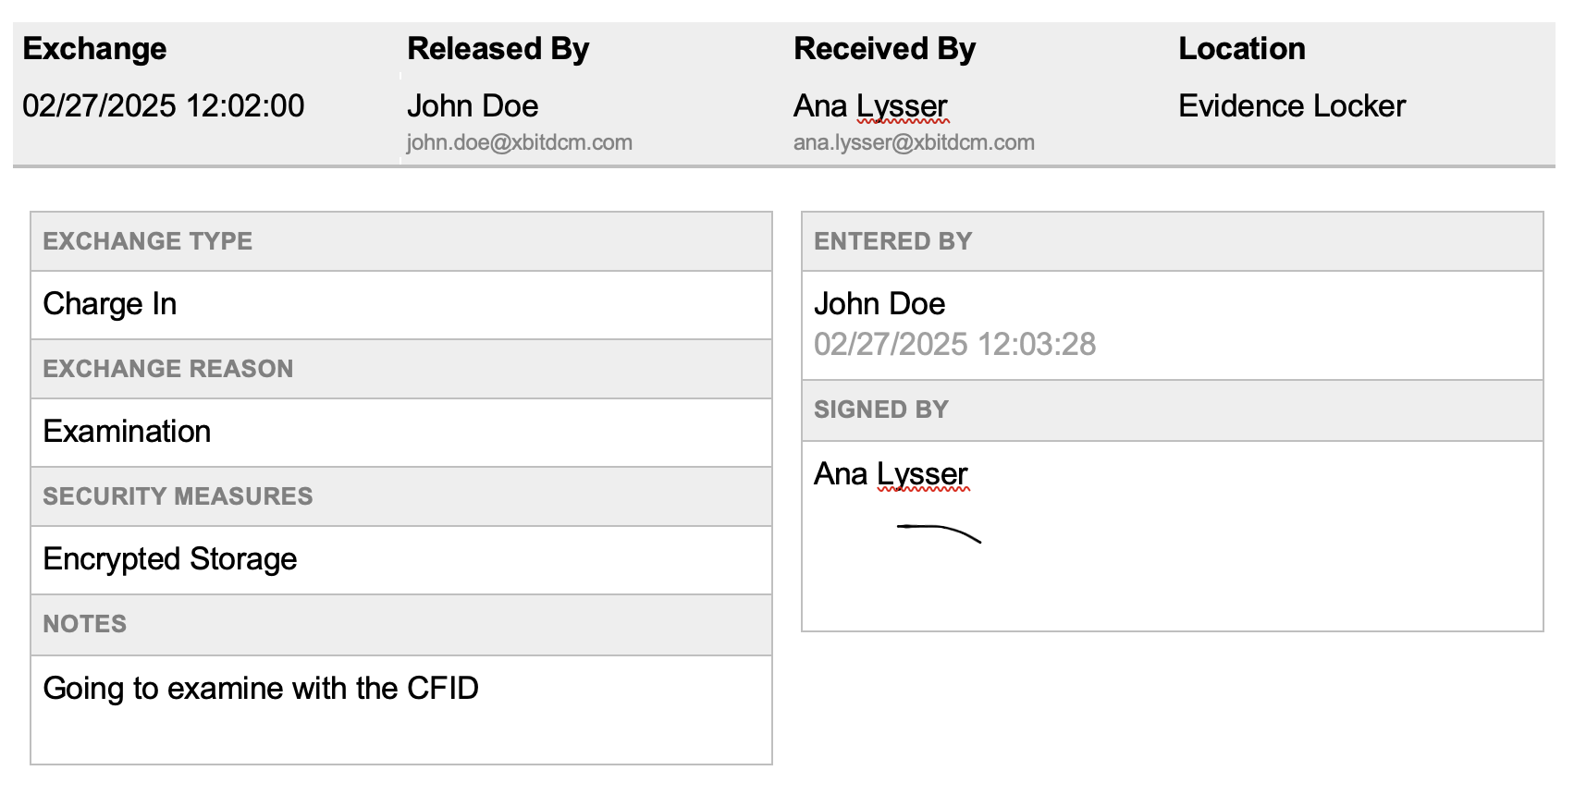Click the John Doe name under Released By
Screen dimensions: 1574x795
click(x=473, y=105)
